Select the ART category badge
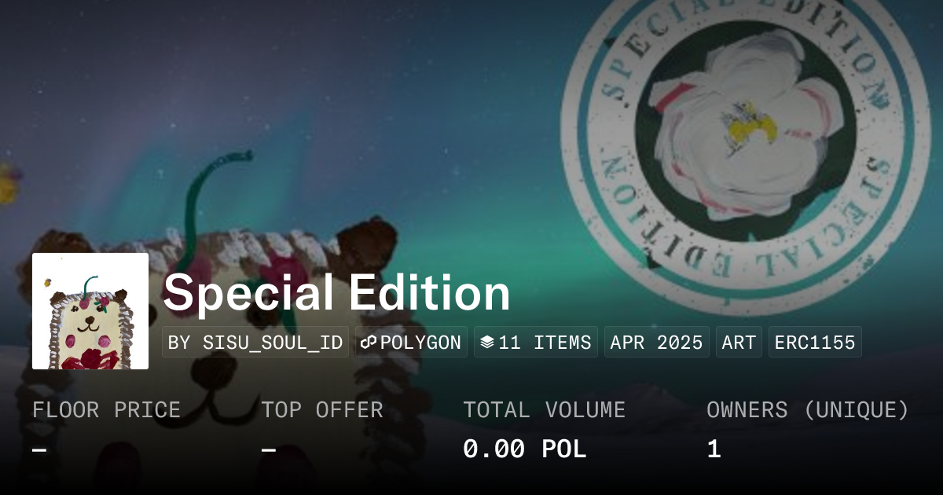The width and height of the screenshot is (943, 495). point(739,343)
